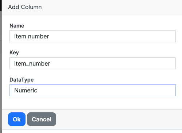Open the DataType field showing Numeric
The image size is (182, 133).
pyautogui.click(x=93, y=90)
